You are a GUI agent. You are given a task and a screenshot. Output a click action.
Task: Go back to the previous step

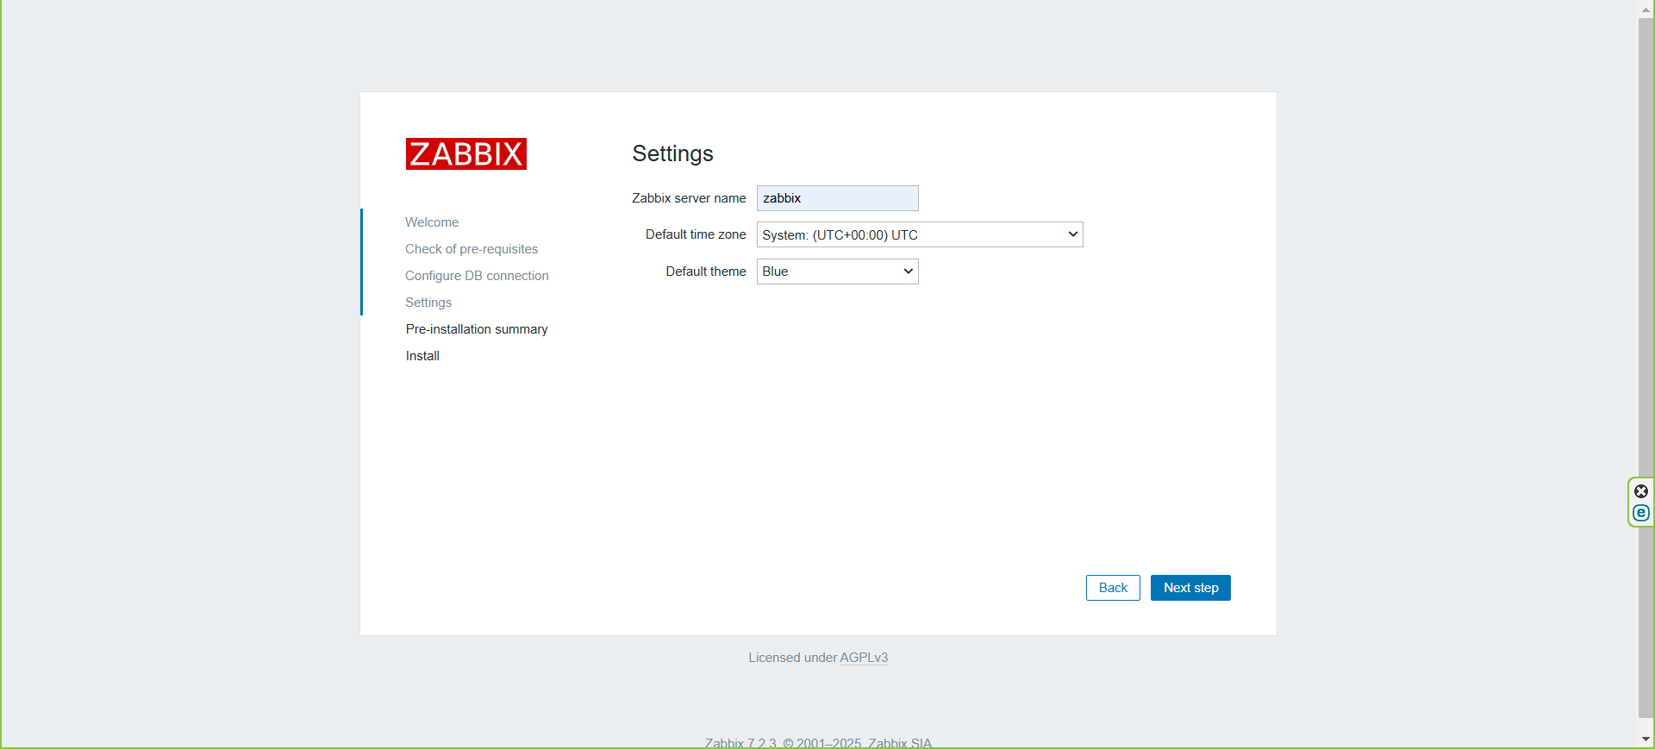1113,588
